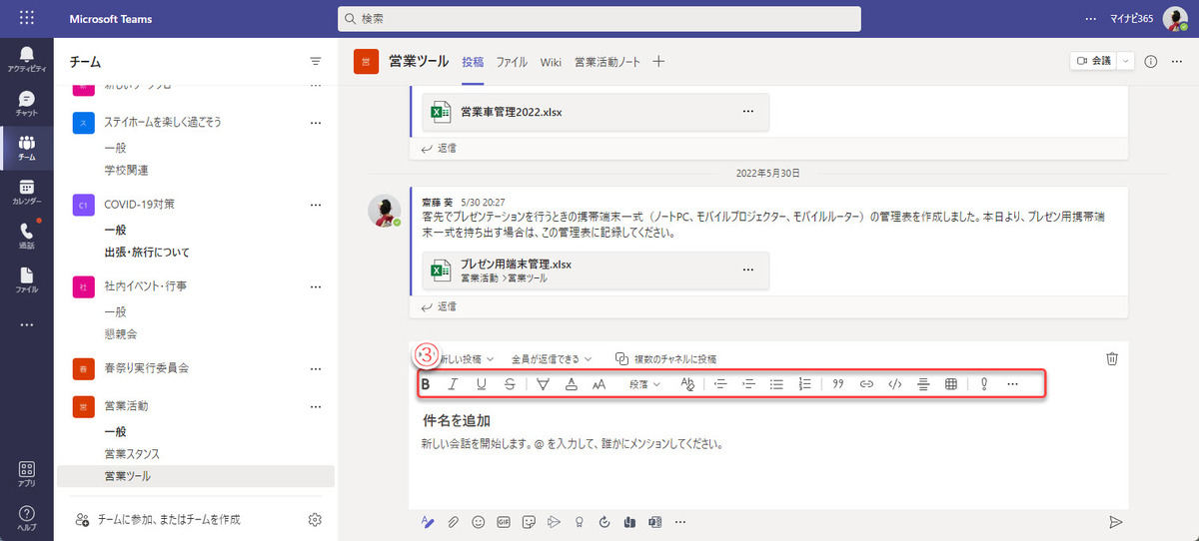The height and width of the screenshot is (541, 1199).
Task: Discard the draft with trash icon
Action: [x=1112, y=358]
